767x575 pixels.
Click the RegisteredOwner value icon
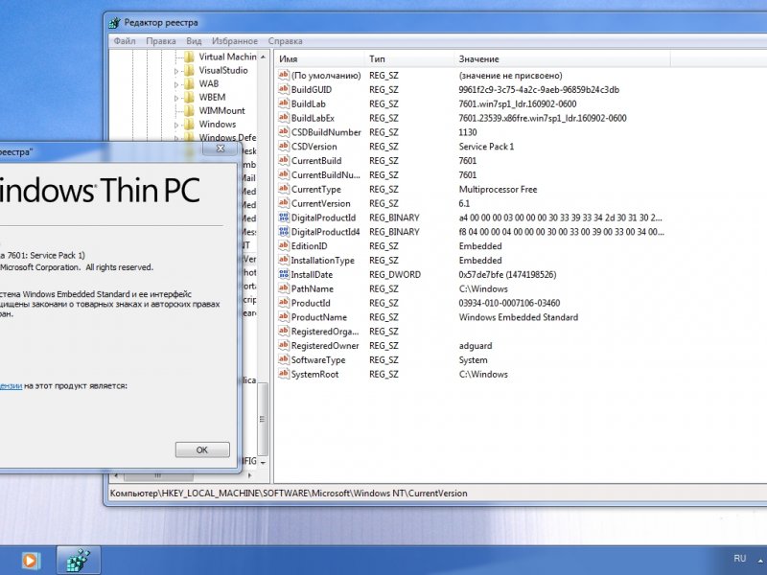pyautogui.click(x=284, y=345)
